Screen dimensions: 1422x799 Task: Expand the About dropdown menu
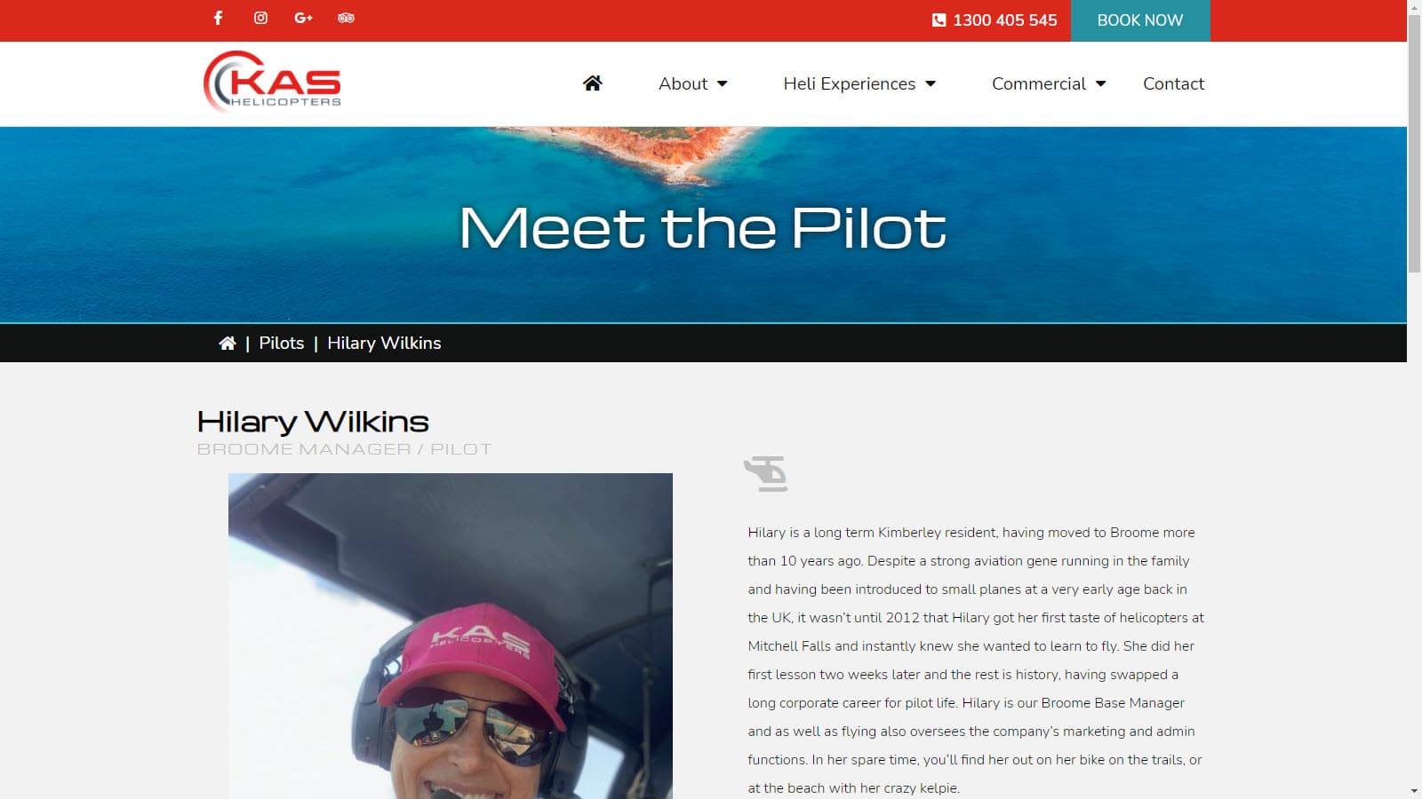point(693,83)
